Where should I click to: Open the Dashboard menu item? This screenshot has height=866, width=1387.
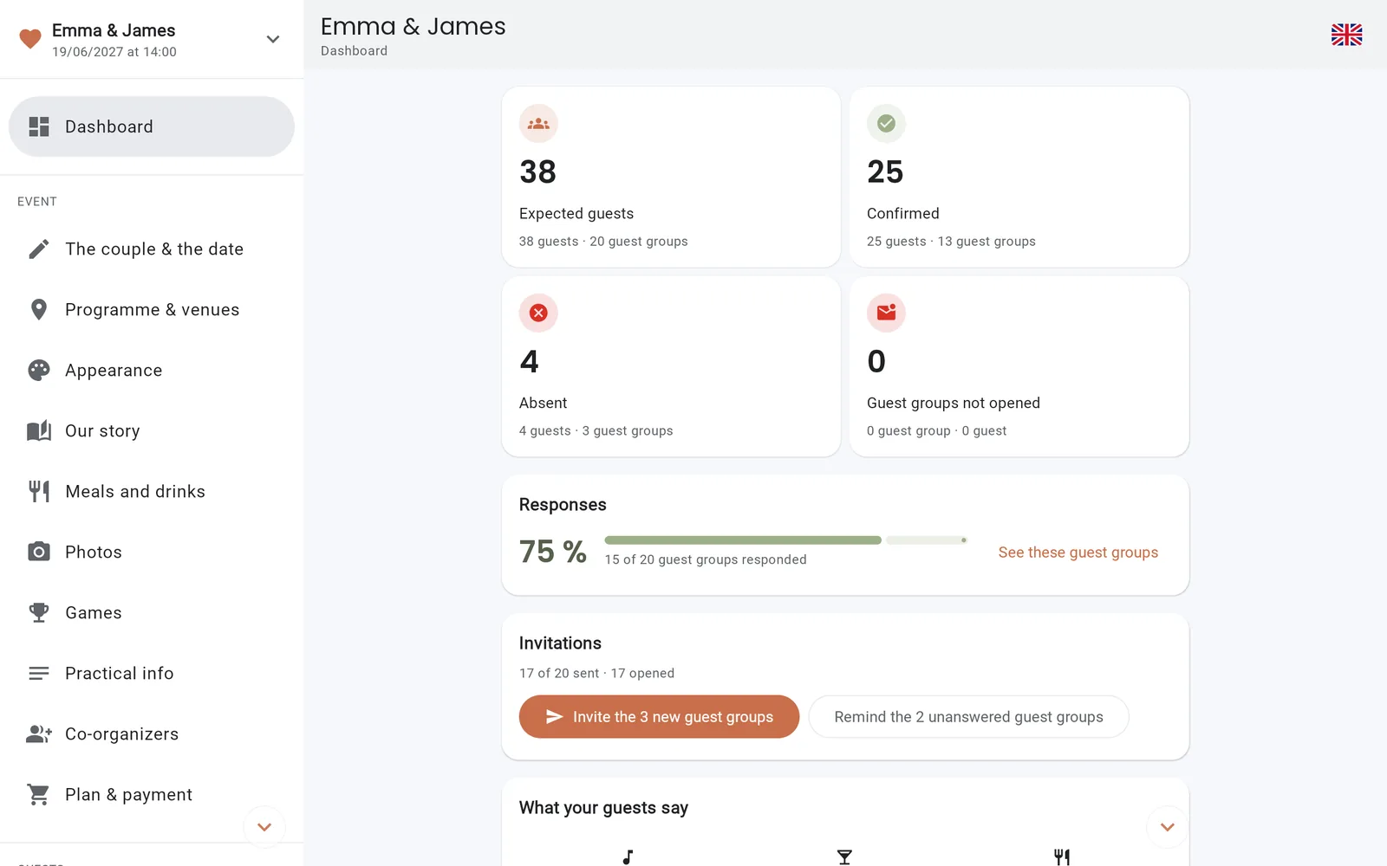(152, 126)
